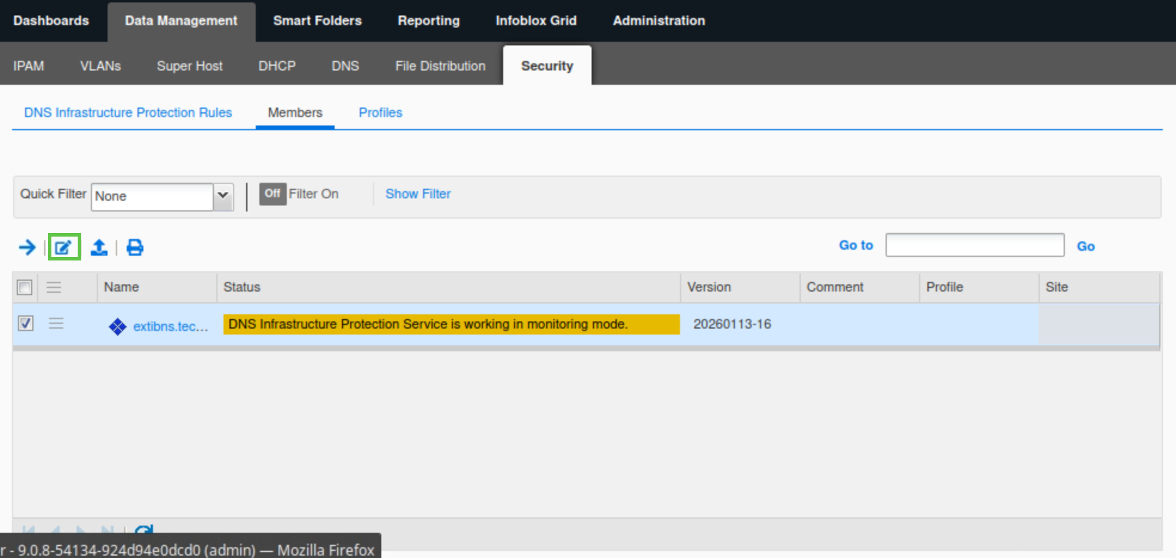
Task: Switch to the IPAM sub-tab
Action: 29,66
